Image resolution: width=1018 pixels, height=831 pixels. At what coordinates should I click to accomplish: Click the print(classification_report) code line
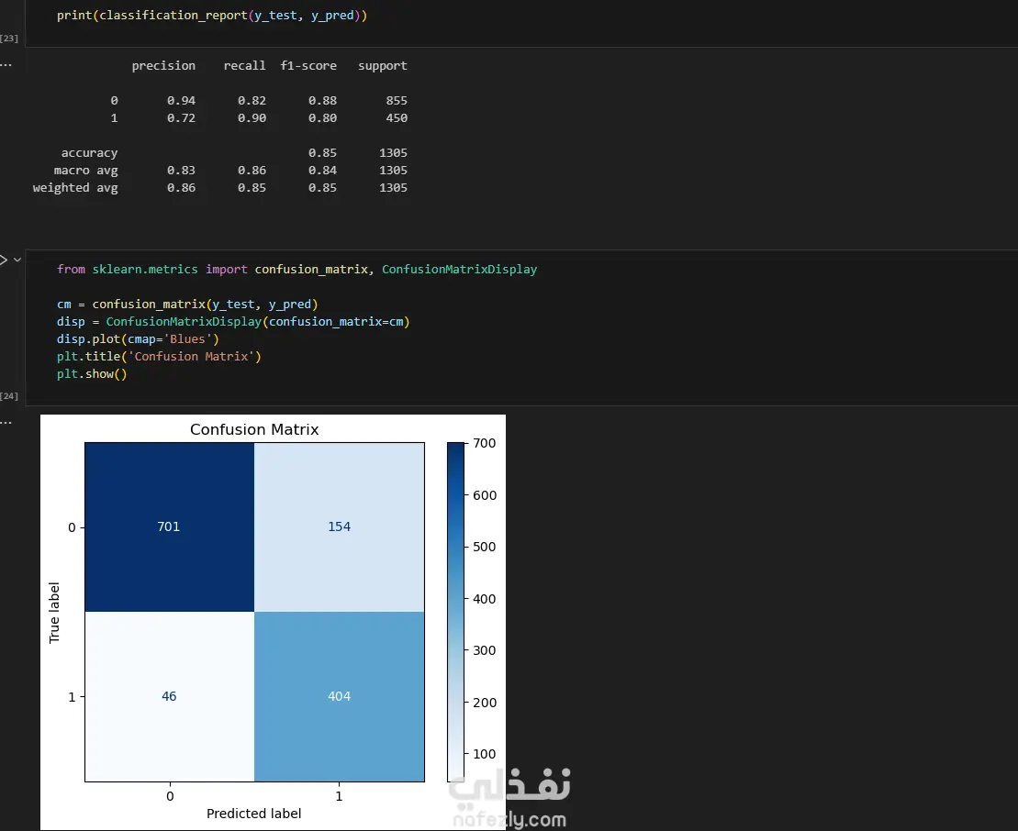[212, 15]
